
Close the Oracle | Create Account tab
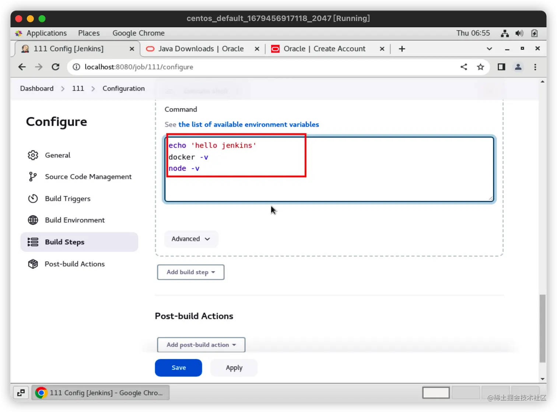coord(382,49)
